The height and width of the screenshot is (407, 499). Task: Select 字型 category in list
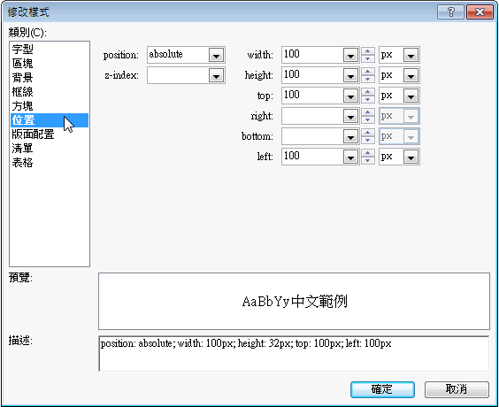pos(23,50)
